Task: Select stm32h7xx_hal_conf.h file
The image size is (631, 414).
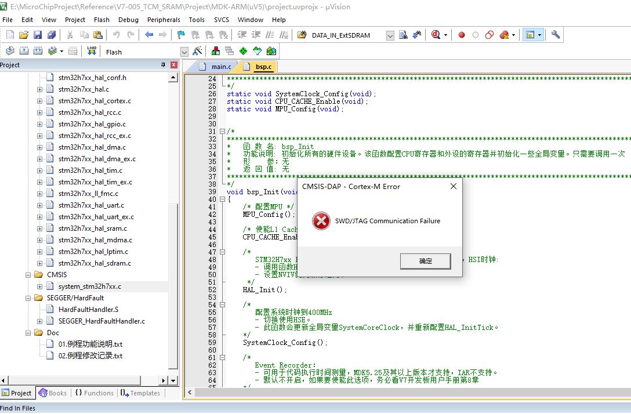Action: coord(92,78)
